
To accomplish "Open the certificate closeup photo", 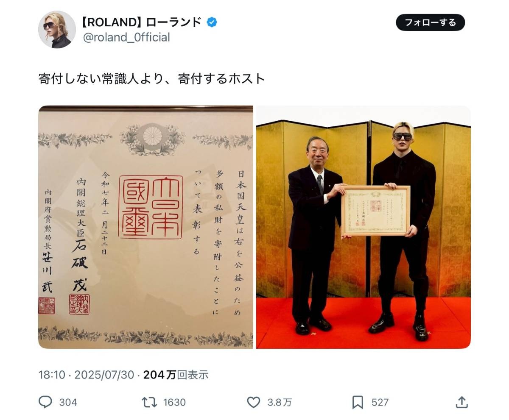I will (x=145, y=227).
